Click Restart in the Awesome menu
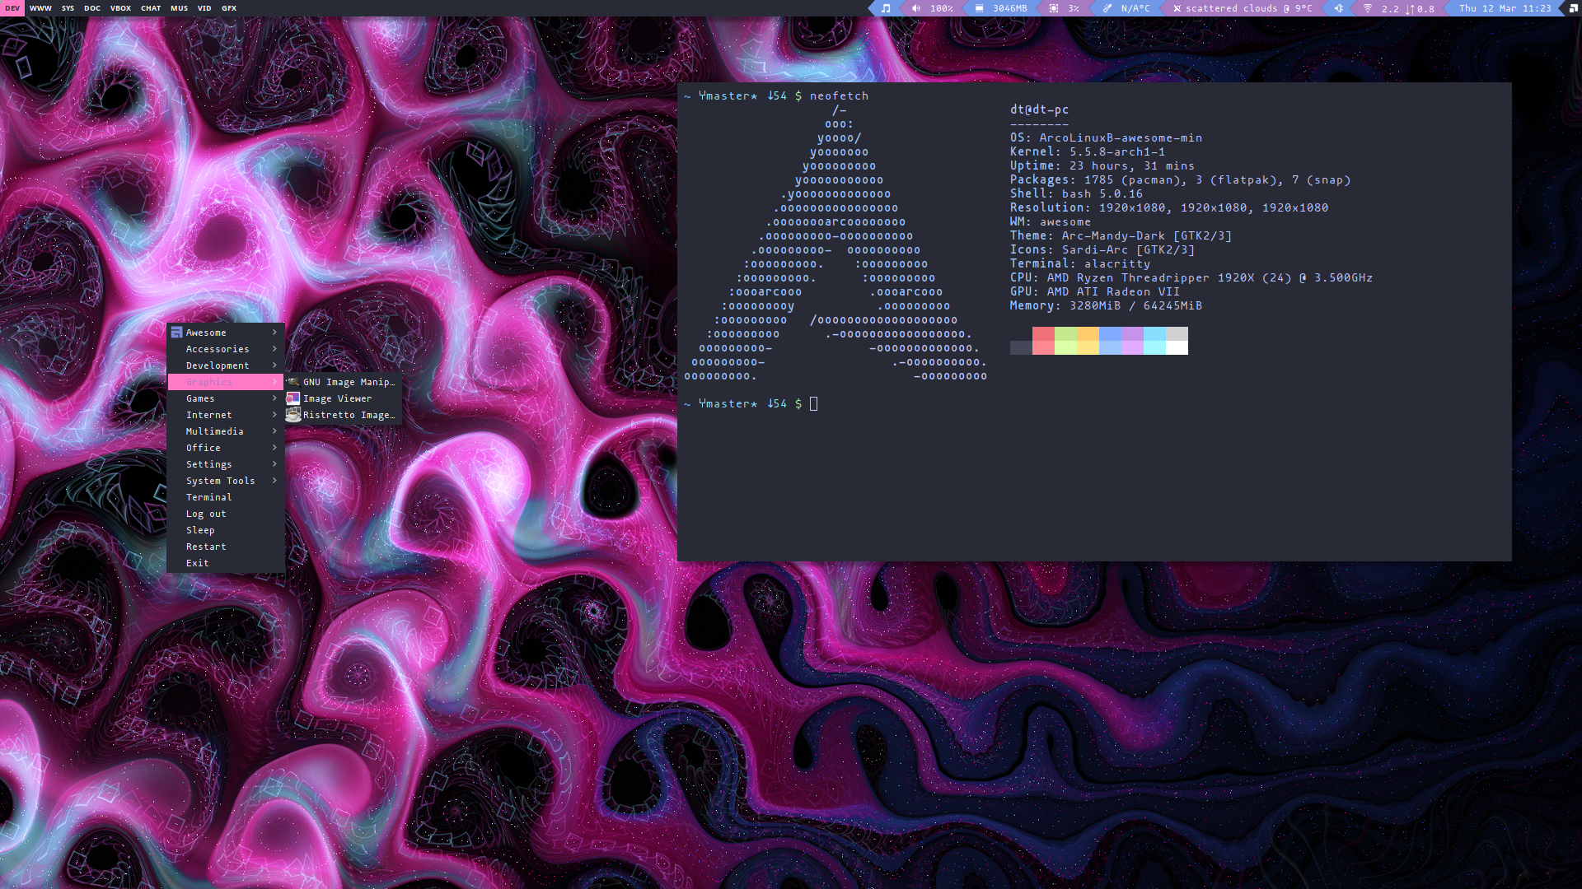The image size is (1582, 889). coord(205,547)
